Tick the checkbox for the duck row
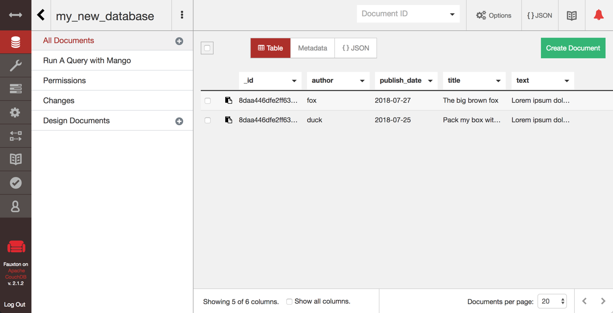The width and height of the screenshot is (613, 313). (x=208, y=120)
